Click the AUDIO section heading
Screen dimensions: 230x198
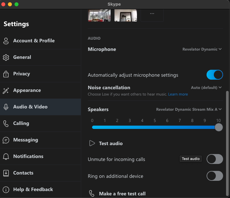94,38
